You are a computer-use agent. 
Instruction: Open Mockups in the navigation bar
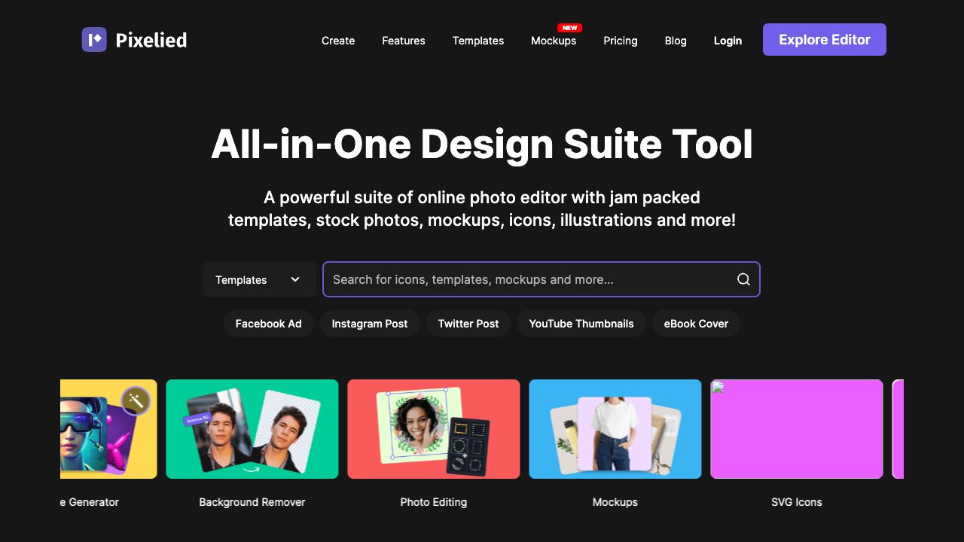554,41
